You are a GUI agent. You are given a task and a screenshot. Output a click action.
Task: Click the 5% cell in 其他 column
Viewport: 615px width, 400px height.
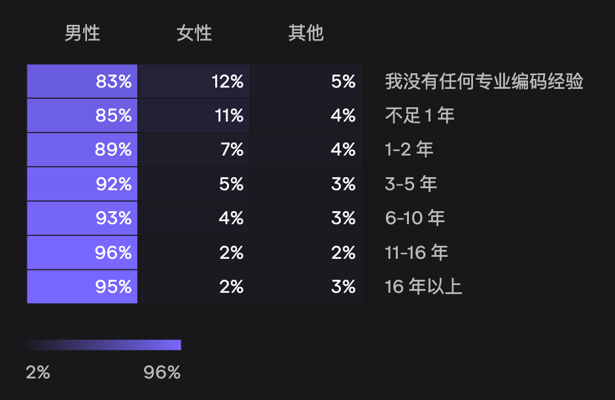(x=306, y=81)
